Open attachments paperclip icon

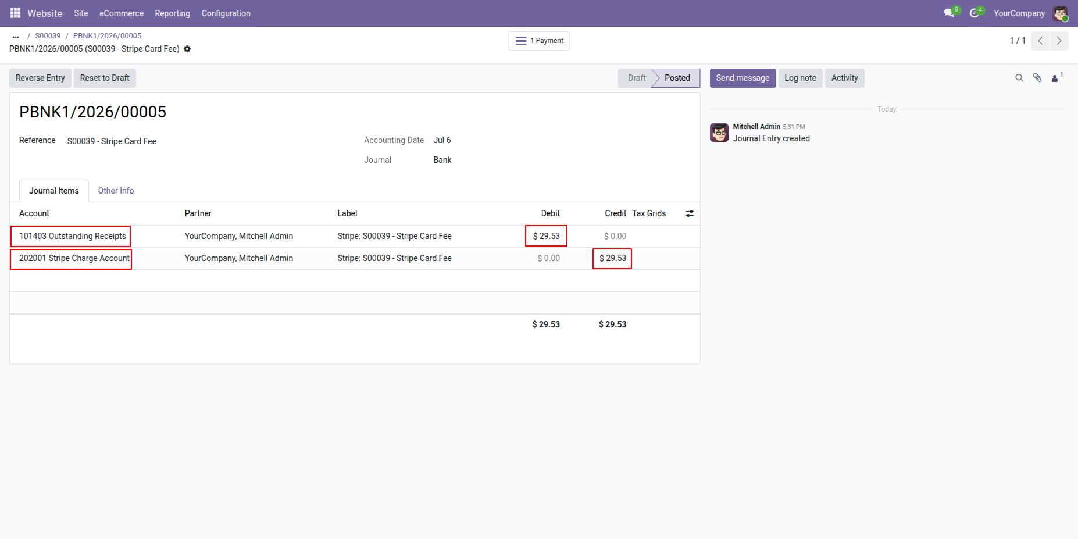(x=1037, y=78)
